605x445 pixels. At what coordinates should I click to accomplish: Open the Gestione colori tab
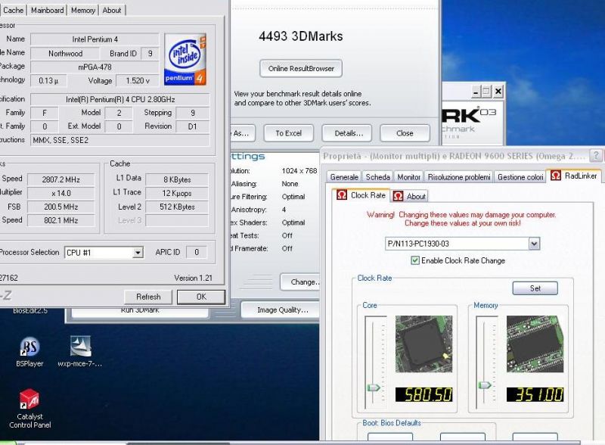click(519, 176)
